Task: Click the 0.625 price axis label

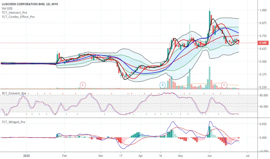Action: click(x=263, y=49)
